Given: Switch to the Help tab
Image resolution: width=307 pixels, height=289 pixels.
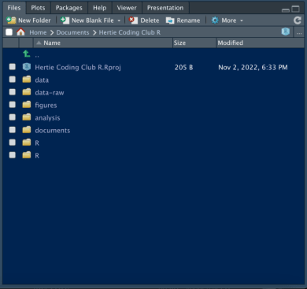Looking at the screenshot, I should 100,8.
